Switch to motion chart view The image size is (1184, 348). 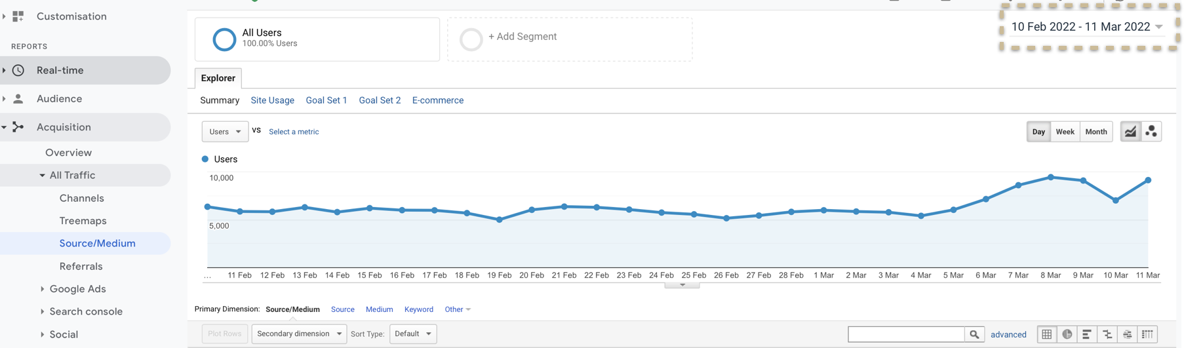pos(1151,132)
